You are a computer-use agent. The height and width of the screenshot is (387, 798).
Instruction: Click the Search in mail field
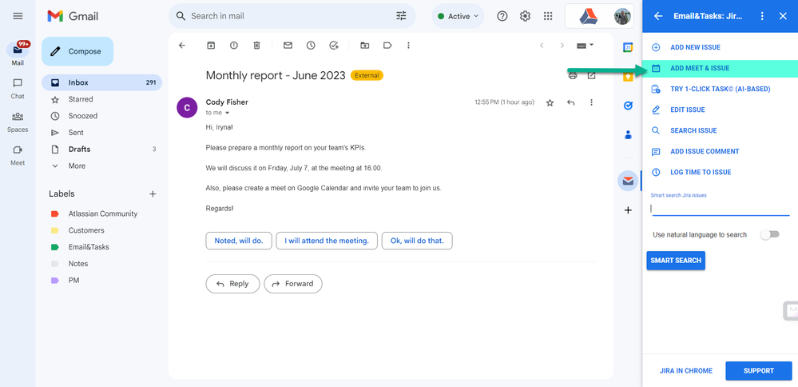290,16
